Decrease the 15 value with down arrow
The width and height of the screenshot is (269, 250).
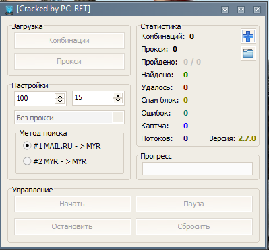tap(118, 100)
